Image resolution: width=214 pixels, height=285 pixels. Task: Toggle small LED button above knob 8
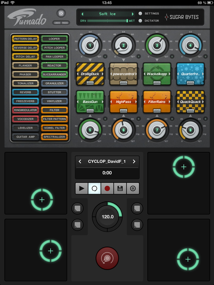tap(205, 119)
